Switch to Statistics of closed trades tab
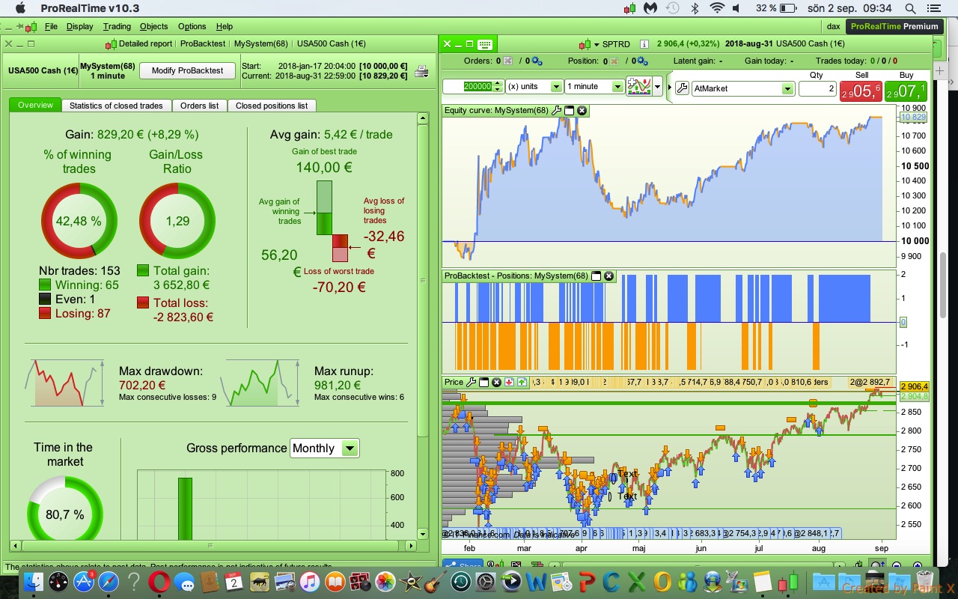The image size is (958, 599). (116, 106)
